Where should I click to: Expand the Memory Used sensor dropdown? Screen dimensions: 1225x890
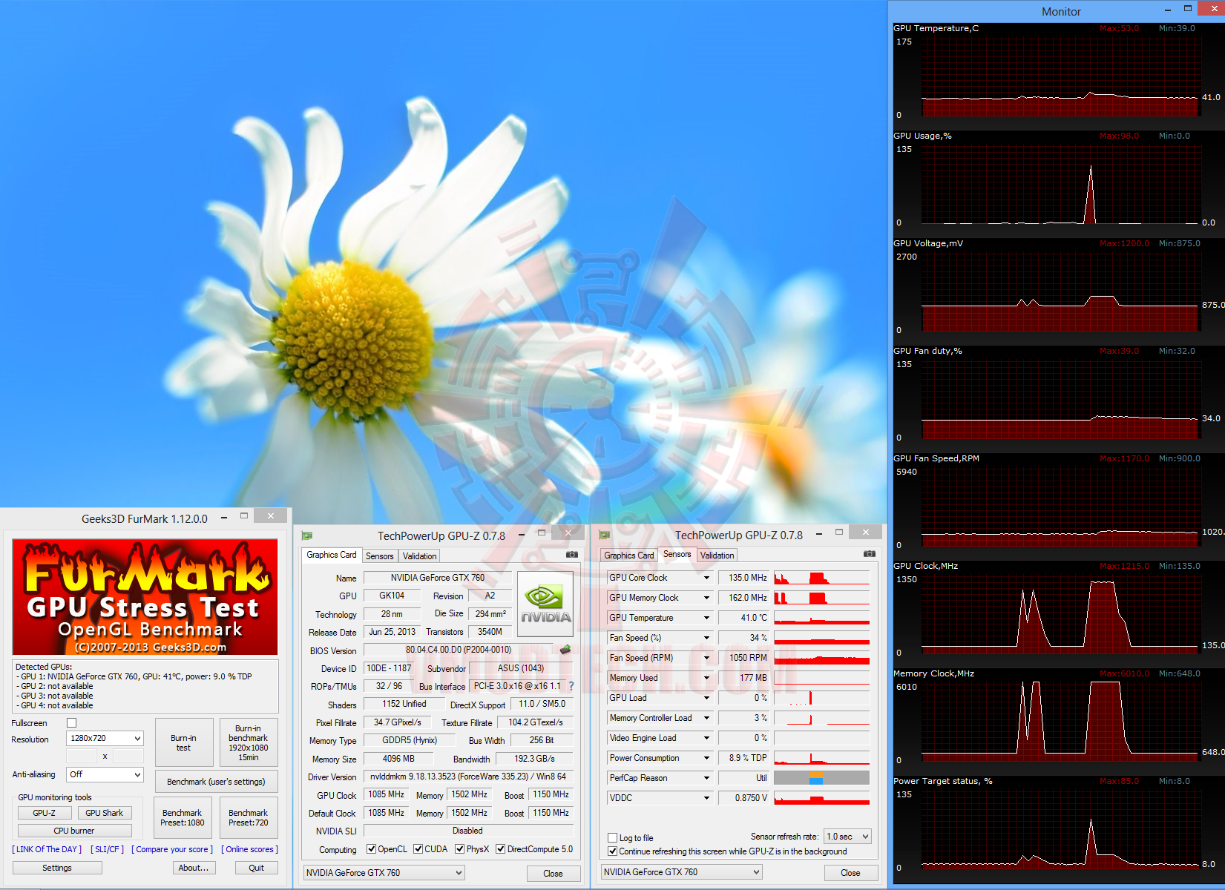pos(706,678)
